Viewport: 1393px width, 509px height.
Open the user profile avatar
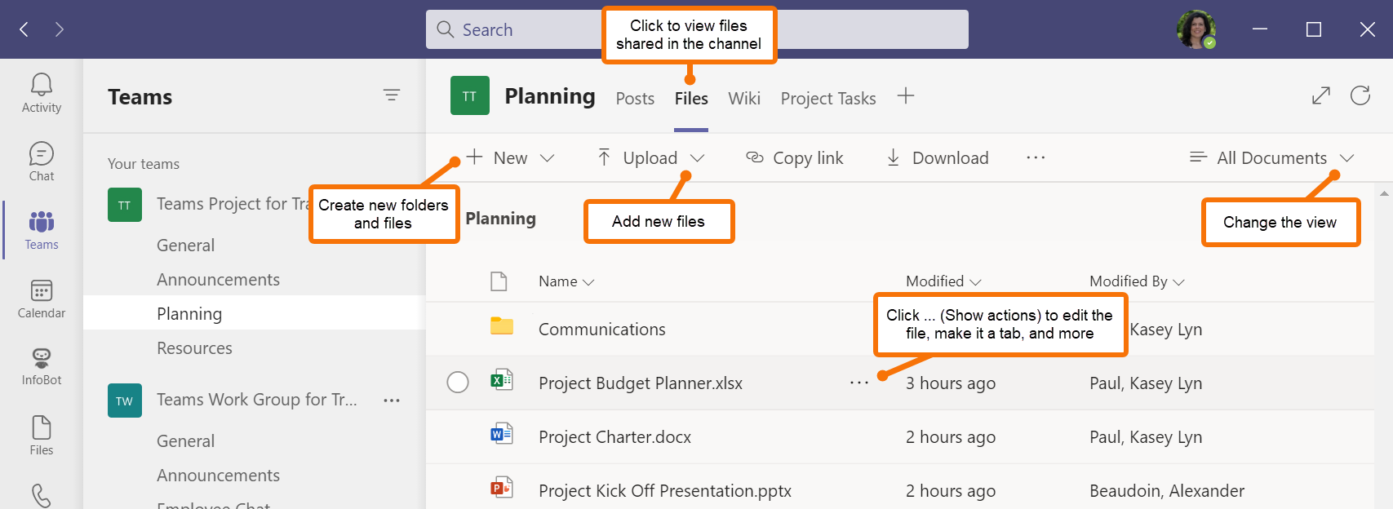1196,29
